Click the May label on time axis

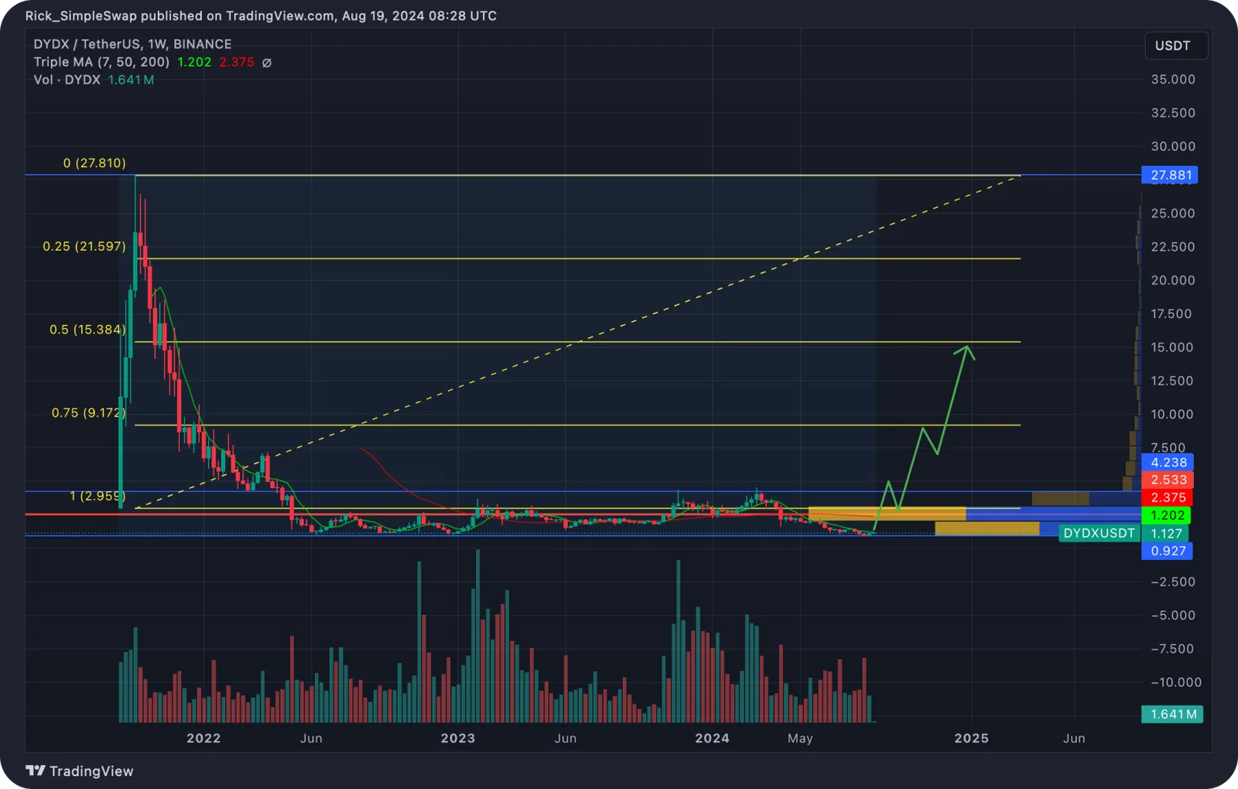[800, 738]
